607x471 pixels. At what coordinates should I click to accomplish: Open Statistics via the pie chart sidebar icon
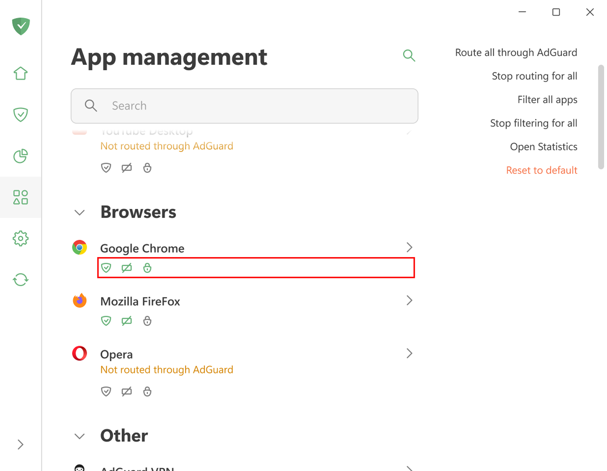point(20,156)
